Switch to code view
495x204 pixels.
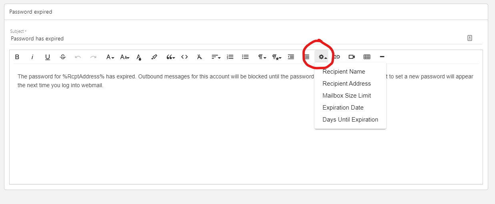pos(184,57)
